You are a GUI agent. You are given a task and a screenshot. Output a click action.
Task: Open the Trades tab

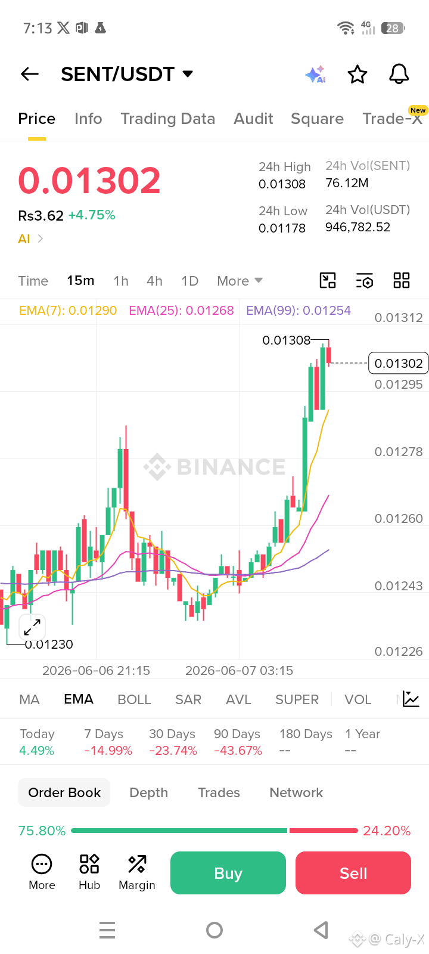(x=219, y=792)
